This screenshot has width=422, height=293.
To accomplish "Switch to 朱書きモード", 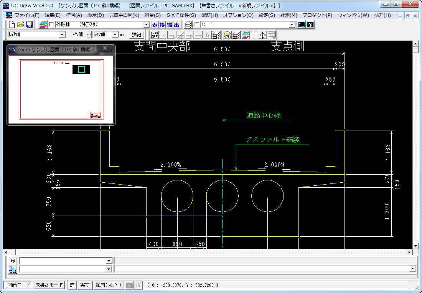I will [49, 285].
